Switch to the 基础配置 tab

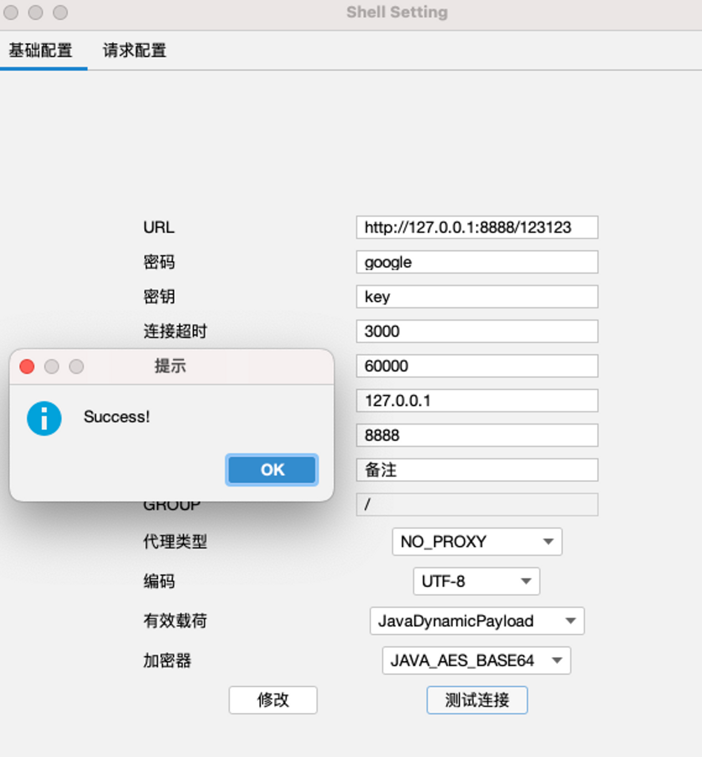coord(41,50)
